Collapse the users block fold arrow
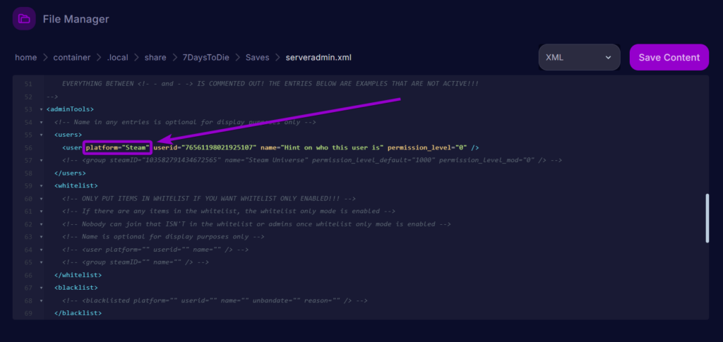Screen dimensions: 723x342 (x=42, y=135)
